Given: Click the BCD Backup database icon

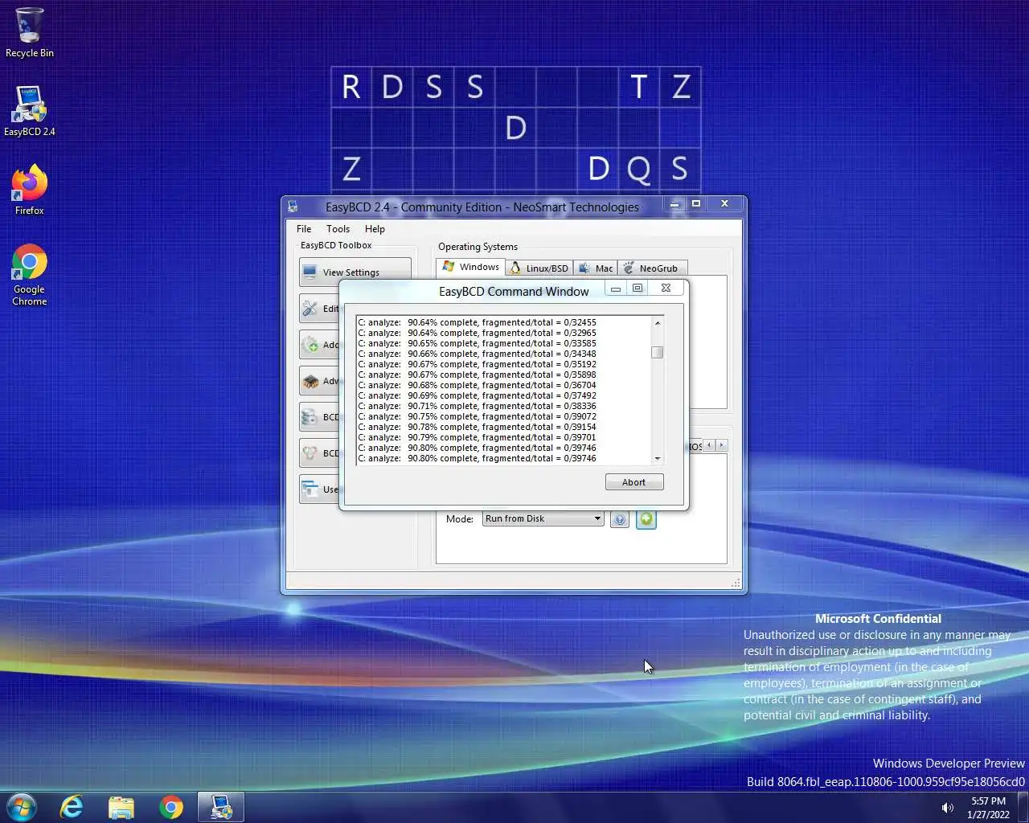Looking at the screenshot, I should [310, 417].
